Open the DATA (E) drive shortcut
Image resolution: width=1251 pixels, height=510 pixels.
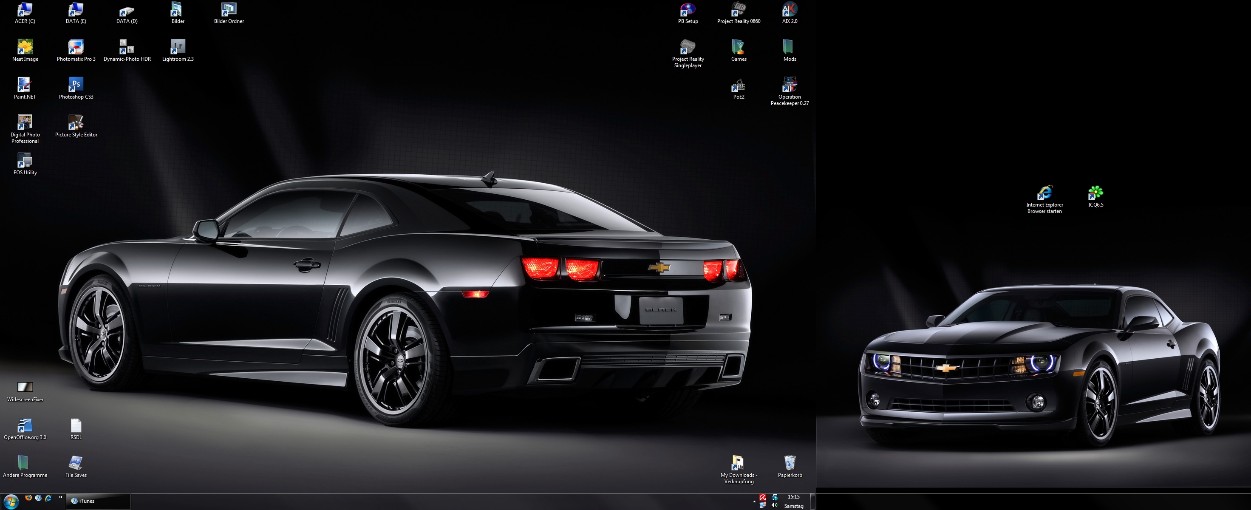click(76, 13)
